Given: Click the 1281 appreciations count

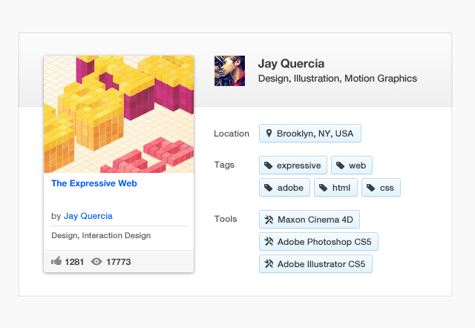Looking at the screenshot, I should pyautogui.click(x=75, y=262).
